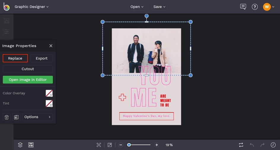The width and height of the screenshot is (280, 150).
Task: Open the Graphic Designer mode dropdown
Action: coord(31,7)
